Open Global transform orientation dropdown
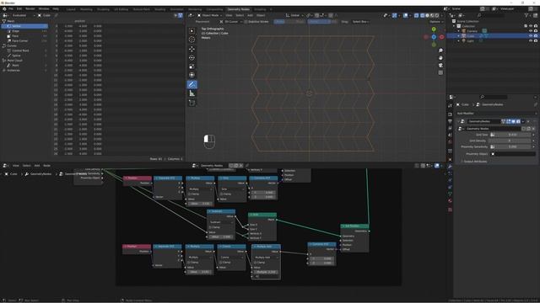 pyautogui.click(x=294, y=15)
